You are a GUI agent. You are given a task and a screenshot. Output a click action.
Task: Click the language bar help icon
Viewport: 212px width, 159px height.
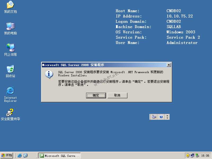[x=161, y=117]
